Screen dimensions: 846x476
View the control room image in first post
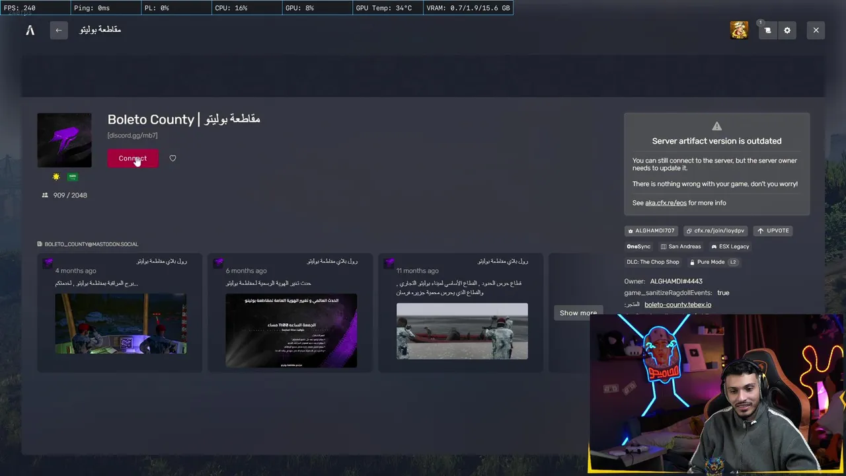(121, 323)
